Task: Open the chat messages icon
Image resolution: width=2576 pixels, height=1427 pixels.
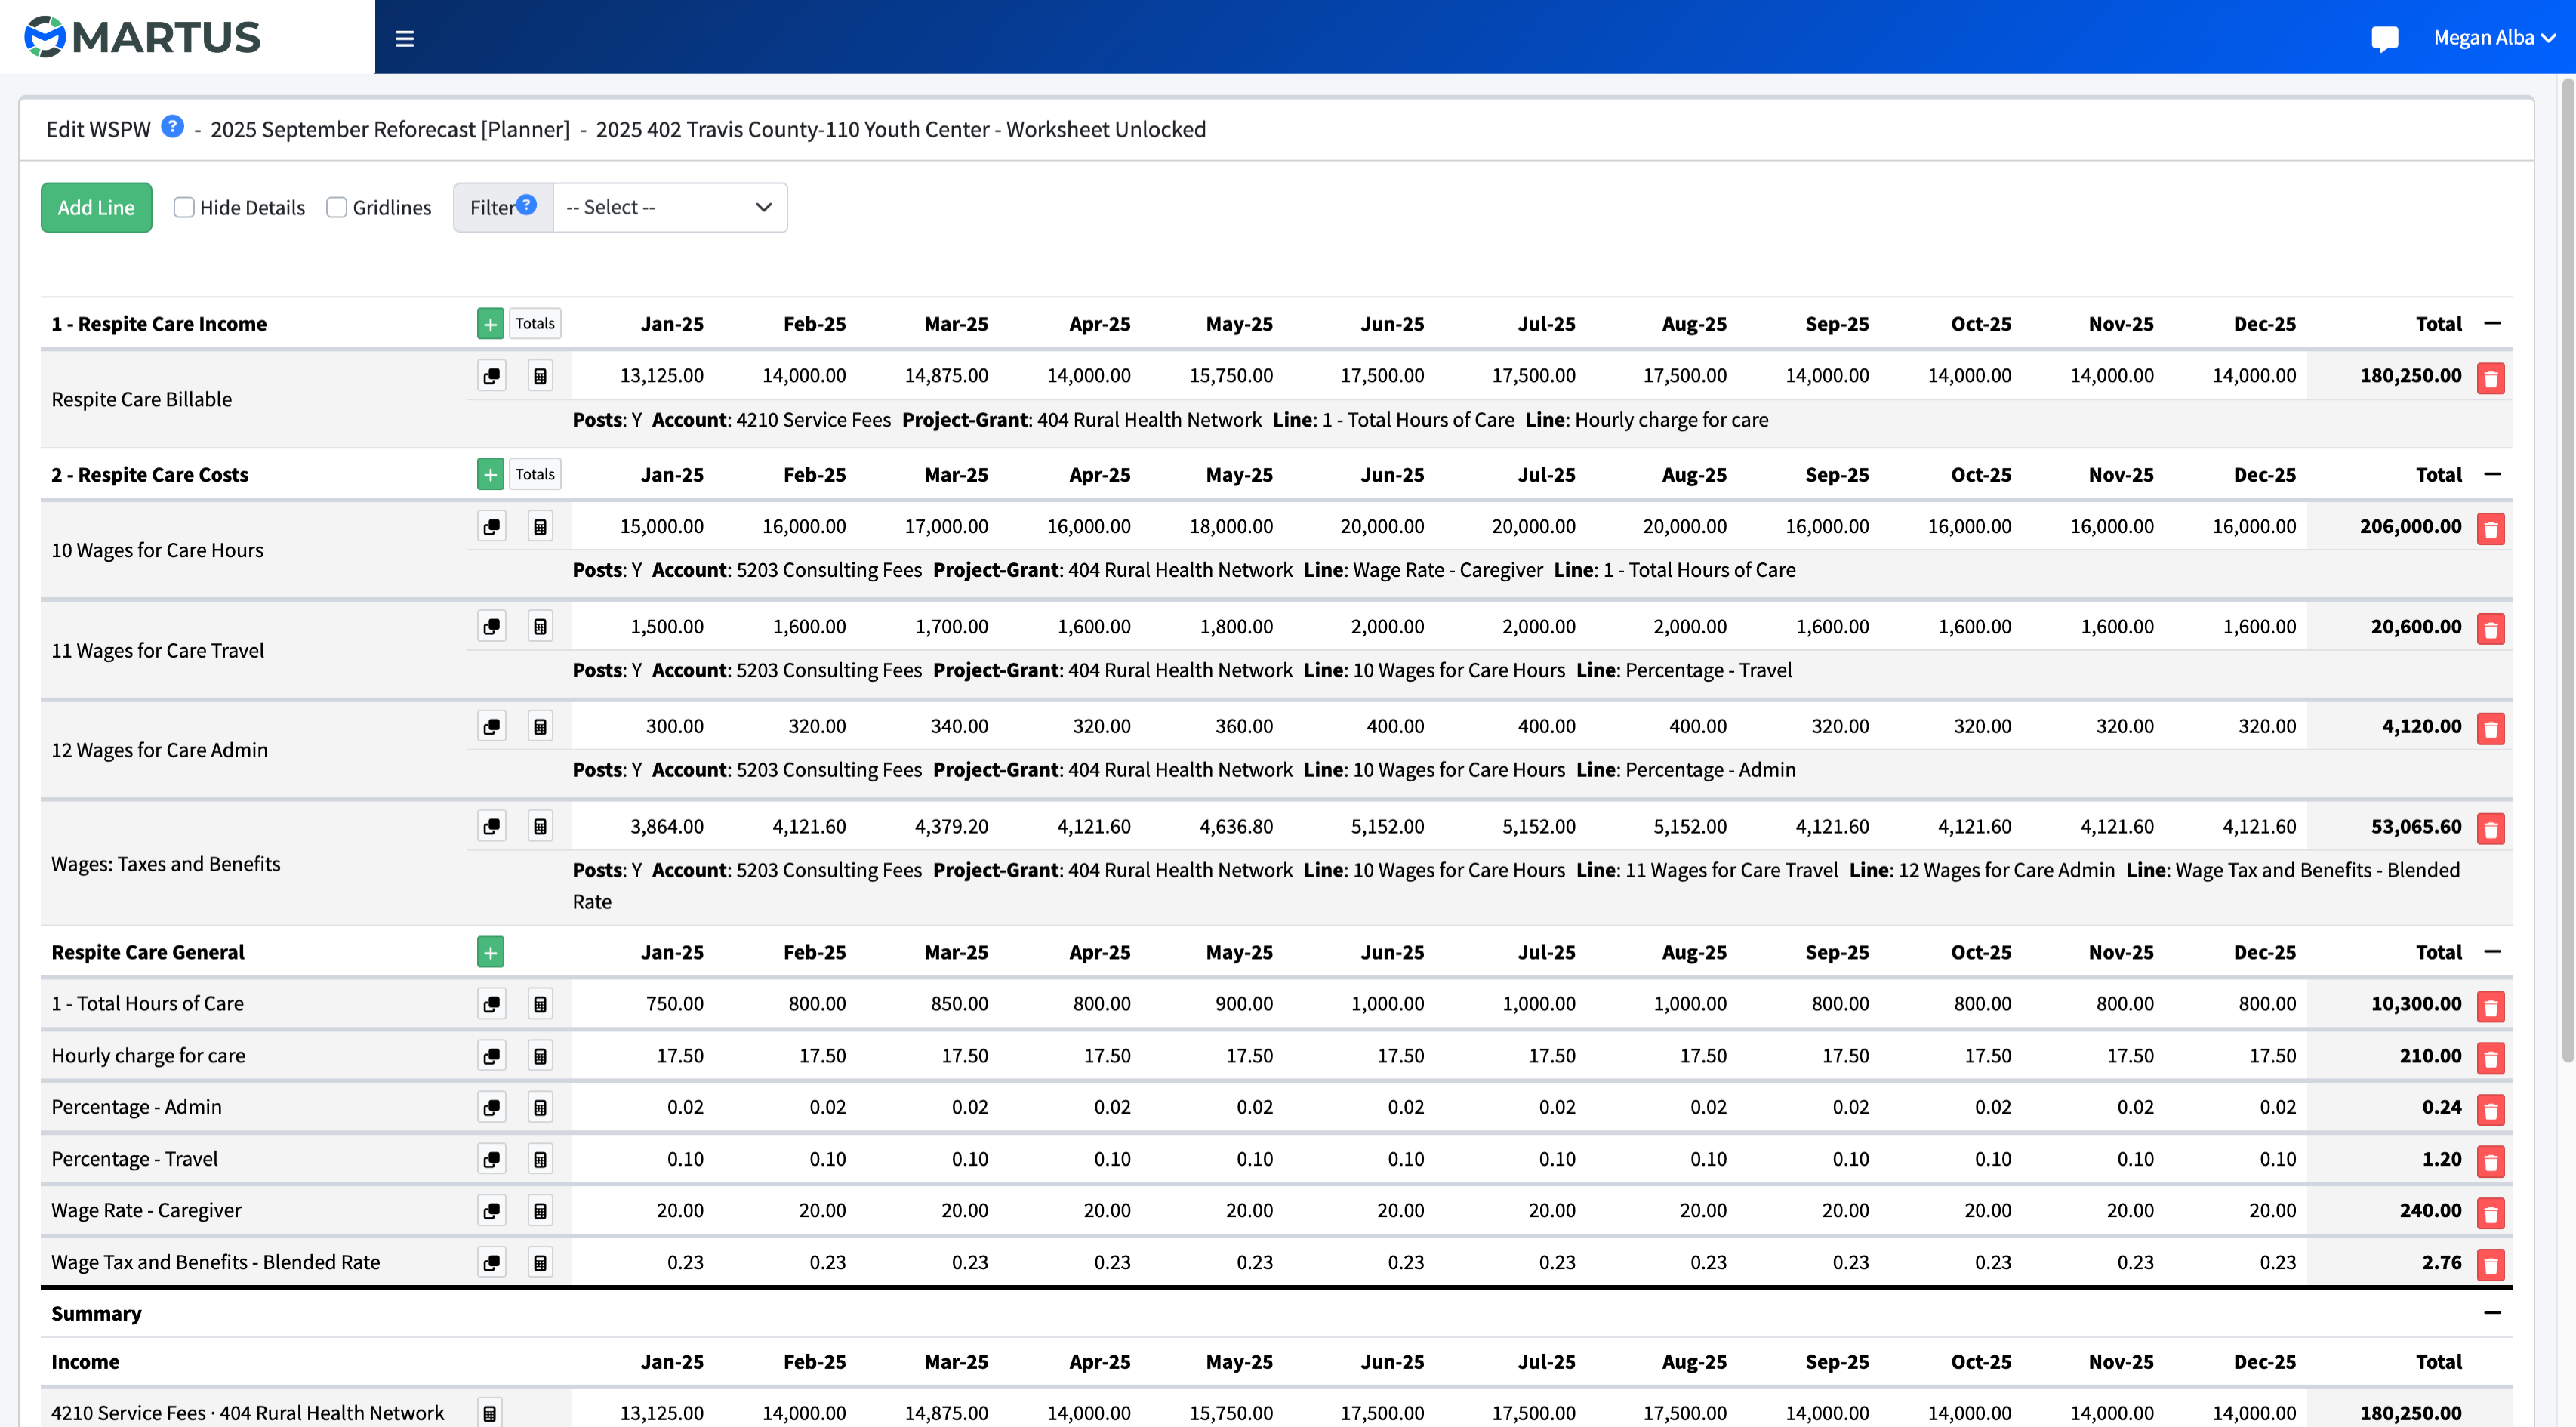Action: pyautogui.click(x=2384, y=38)
